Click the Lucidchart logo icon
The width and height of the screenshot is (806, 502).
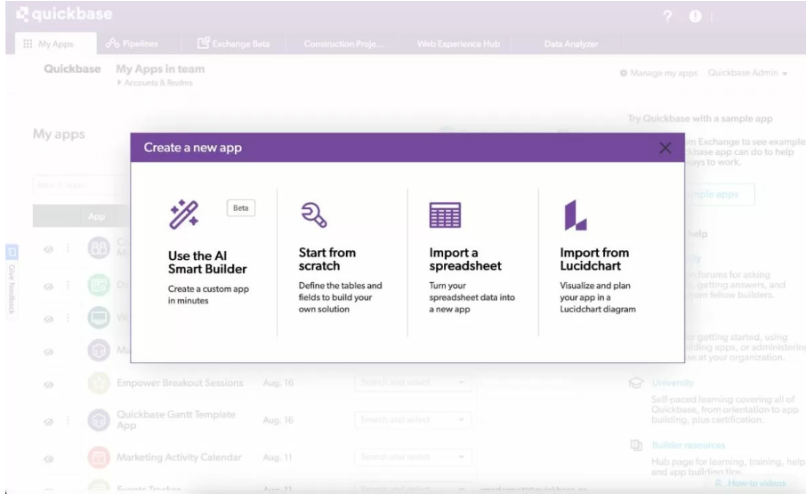pyautogui.click(x=576, y=215)
